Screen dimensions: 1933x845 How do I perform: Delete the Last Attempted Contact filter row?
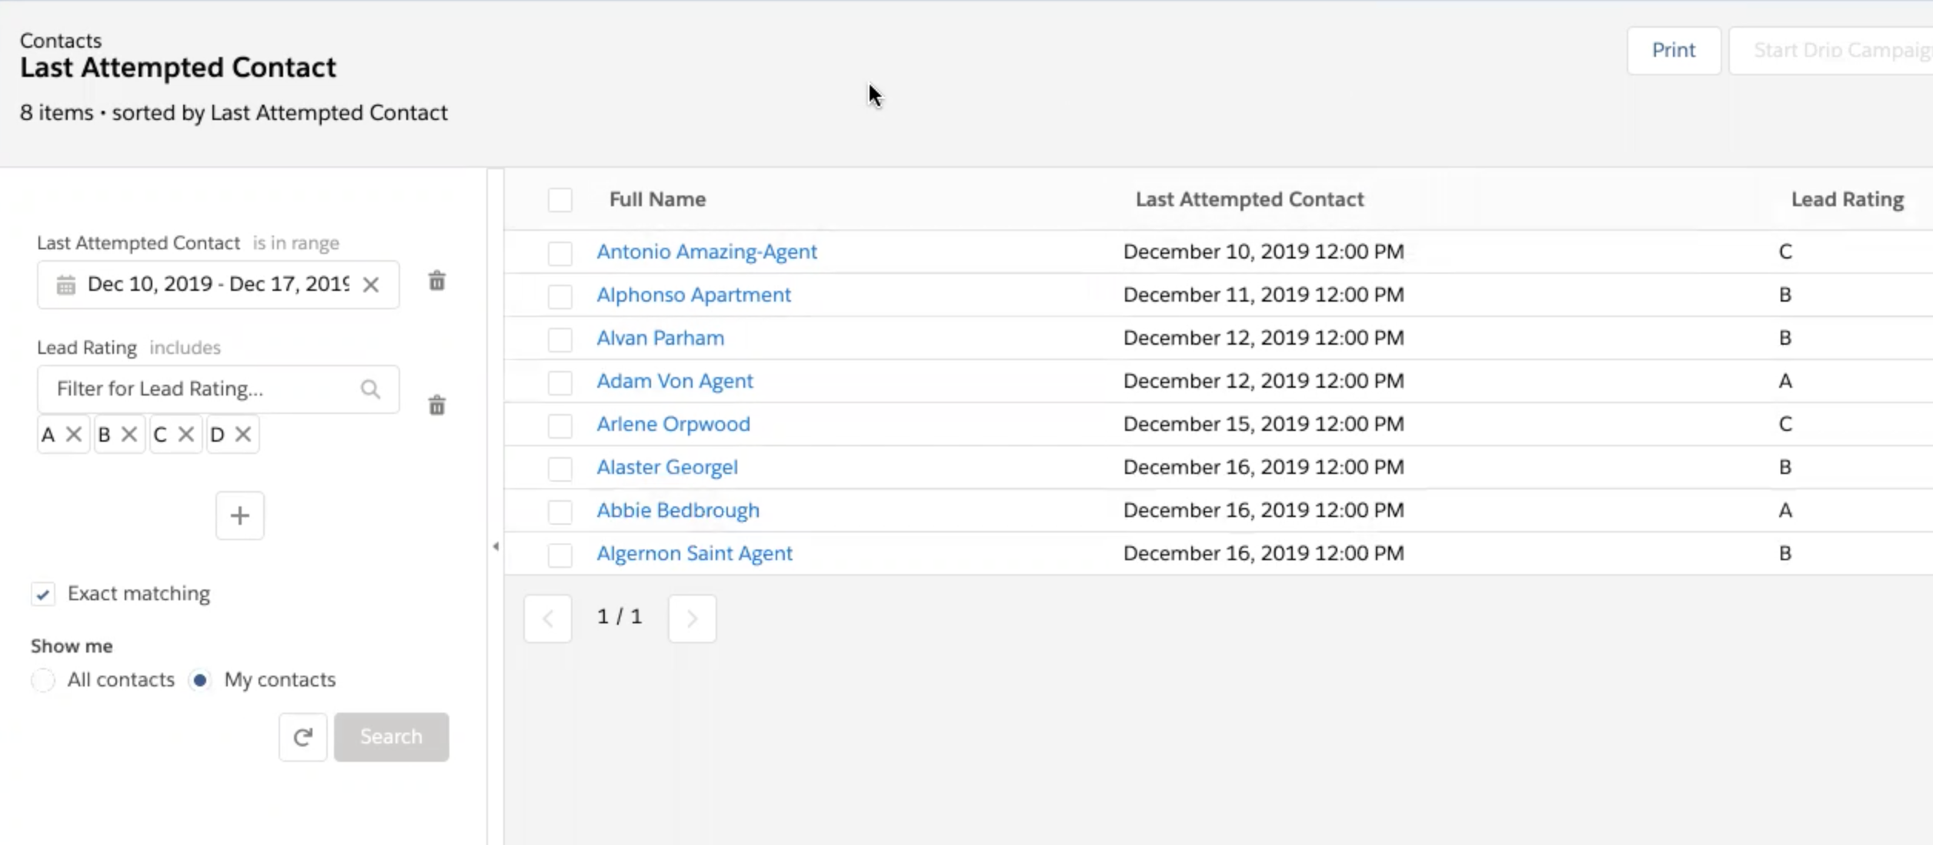(436, 282)
